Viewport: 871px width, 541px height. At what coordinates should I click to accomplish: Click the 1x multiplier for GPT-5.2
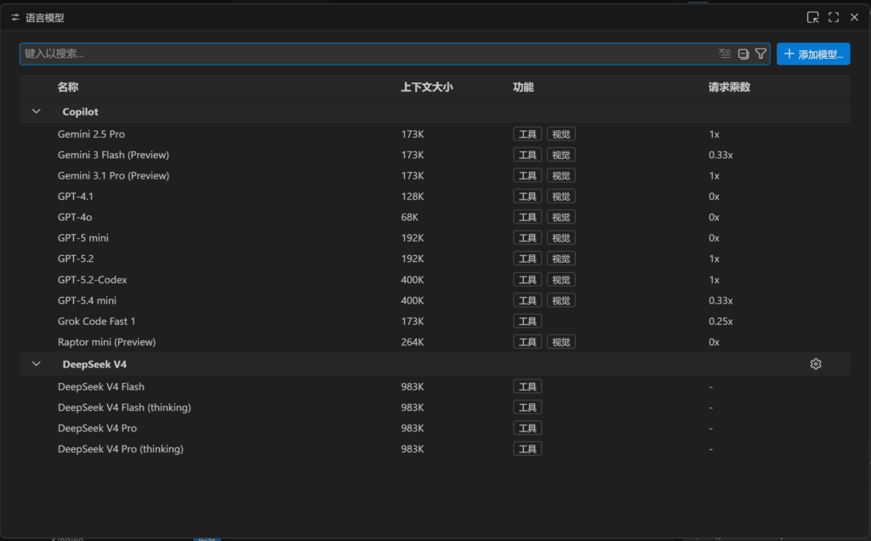tap(714, 259)
